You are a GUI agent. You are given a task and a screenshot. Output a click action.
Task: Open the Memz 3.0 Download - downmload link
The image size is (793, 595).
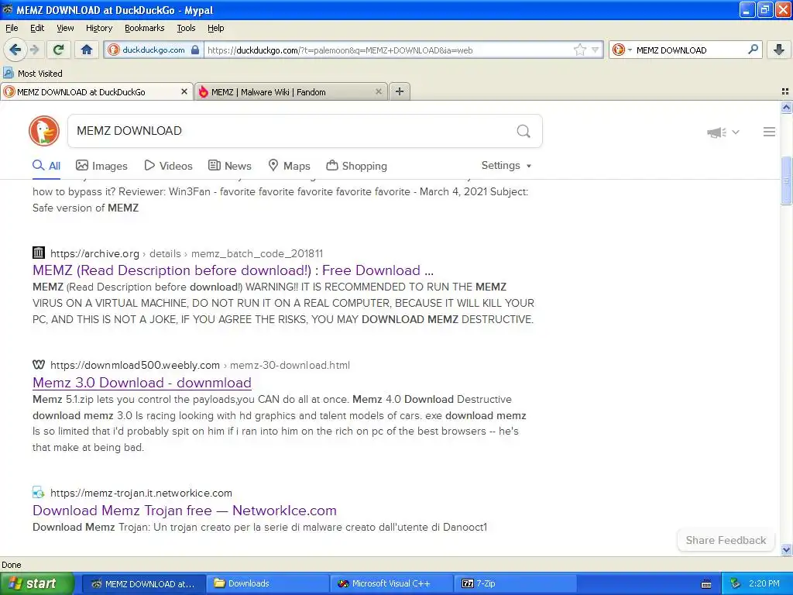[142, 383]
